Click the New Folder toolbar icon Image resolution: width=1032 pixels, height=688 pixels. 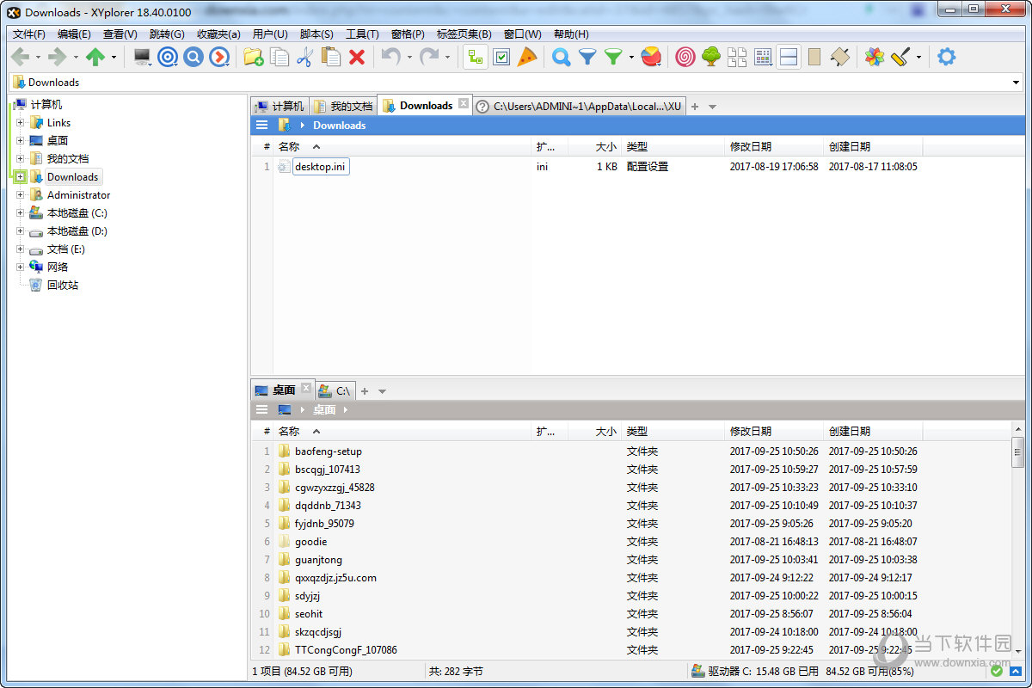click(x=253, y=58)
